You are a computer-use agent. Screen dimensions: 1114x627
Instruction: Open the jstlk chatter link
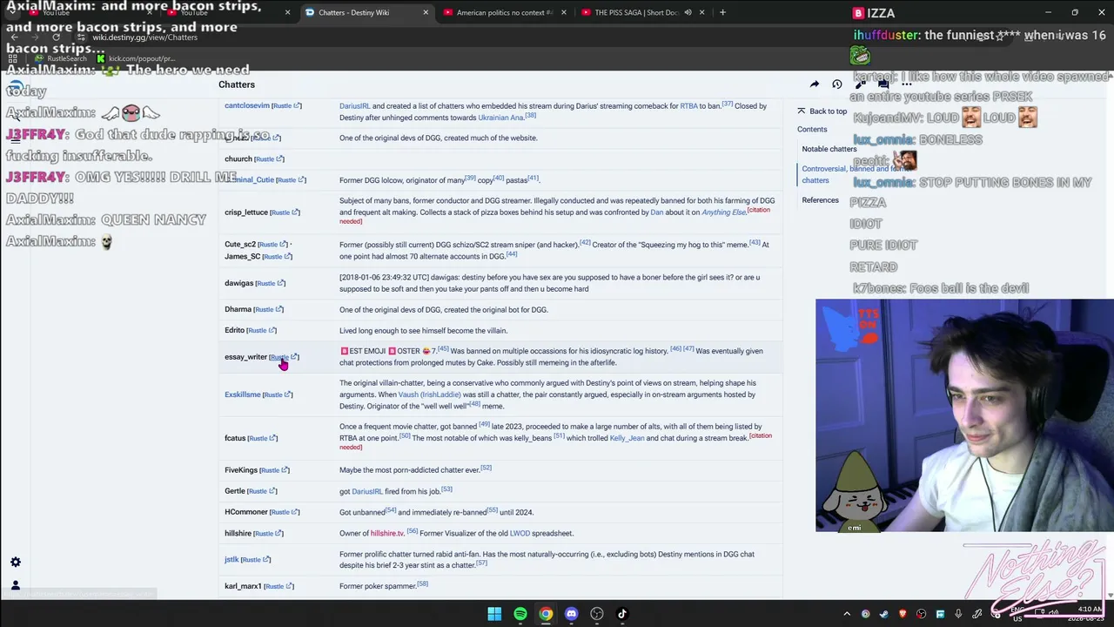pyautogui.click(x=232, y=559)
